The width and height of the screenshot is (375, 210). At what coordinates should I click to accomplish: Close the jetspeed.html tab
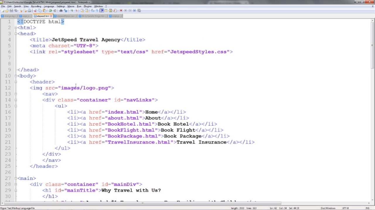[51, 16]
